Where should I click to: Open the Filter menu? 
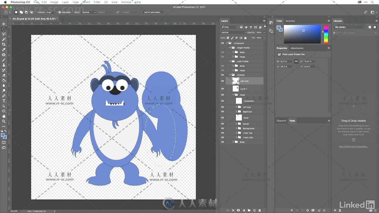click(x=97, y=2)
